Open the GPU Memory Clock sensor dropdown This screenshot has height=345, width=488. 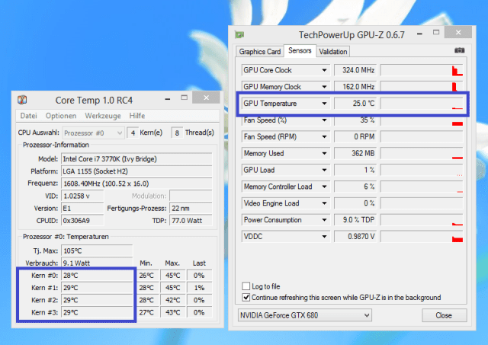tap(324, 87)
